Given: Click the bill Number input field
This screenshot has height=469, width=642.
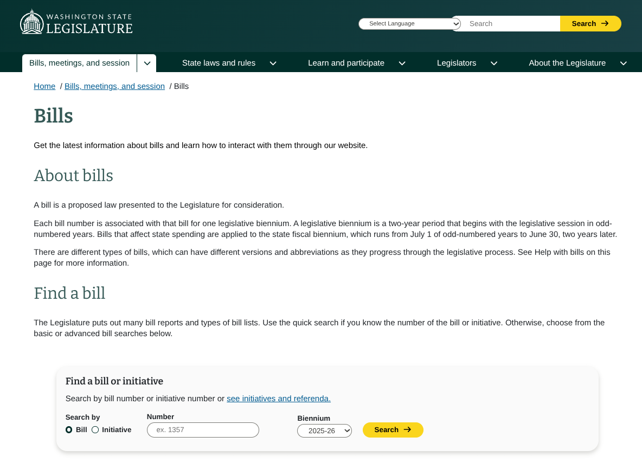Looking at the screenshot, I should (x=203, y=430).
